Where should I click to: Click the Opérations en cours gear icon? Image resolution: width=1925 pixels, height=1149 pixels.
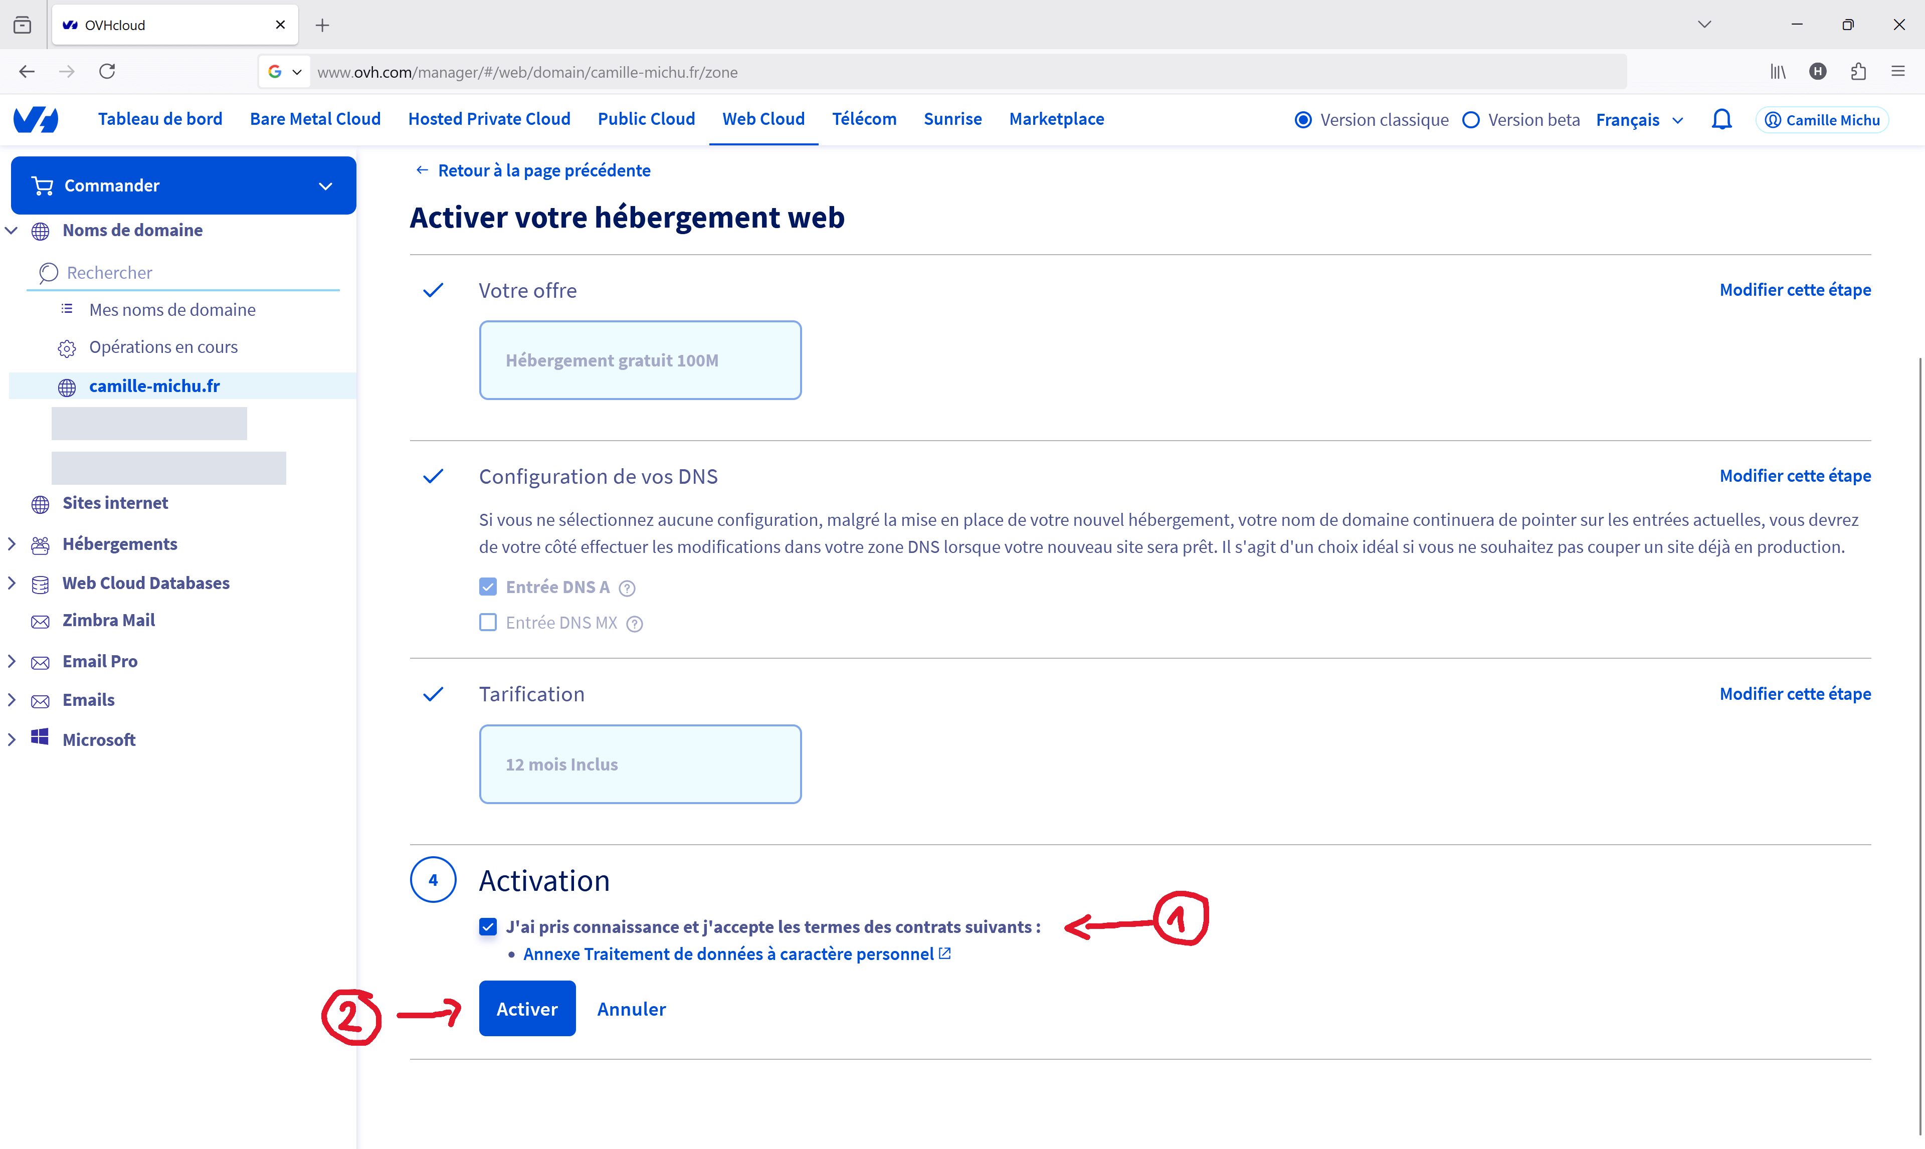pos(67,348)
